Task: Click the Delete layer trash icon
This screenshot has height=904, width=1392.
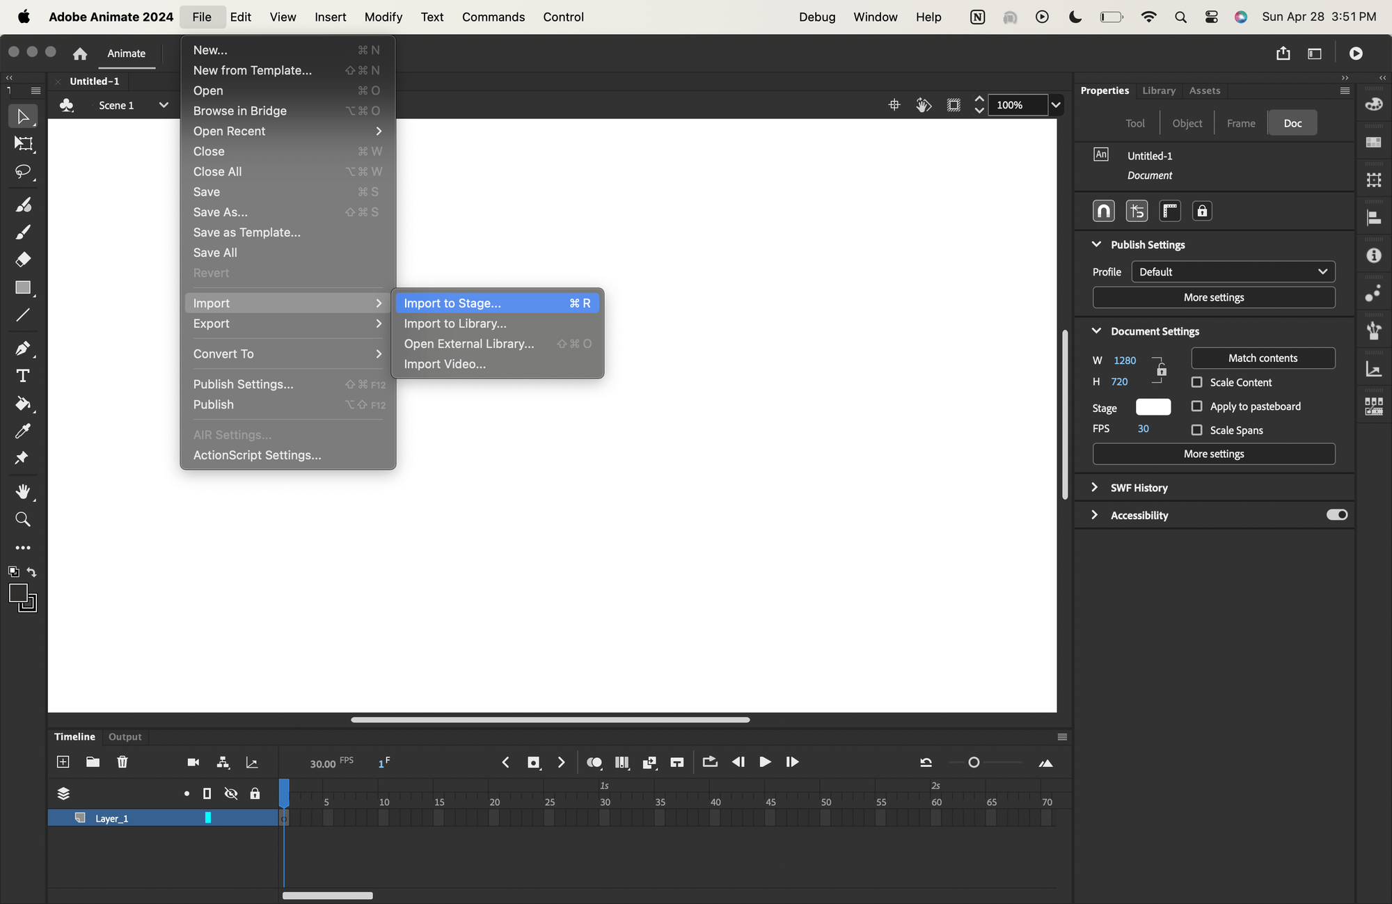Action: [122, 762]
